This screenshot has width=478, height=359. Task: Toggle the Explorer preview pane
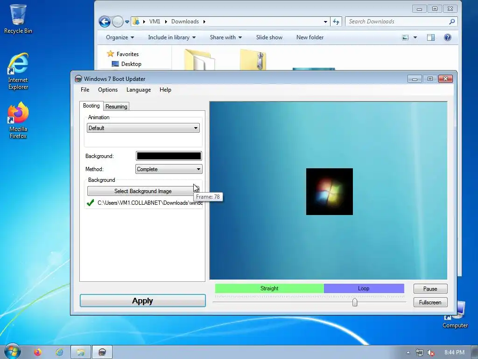tap(431, 37)
